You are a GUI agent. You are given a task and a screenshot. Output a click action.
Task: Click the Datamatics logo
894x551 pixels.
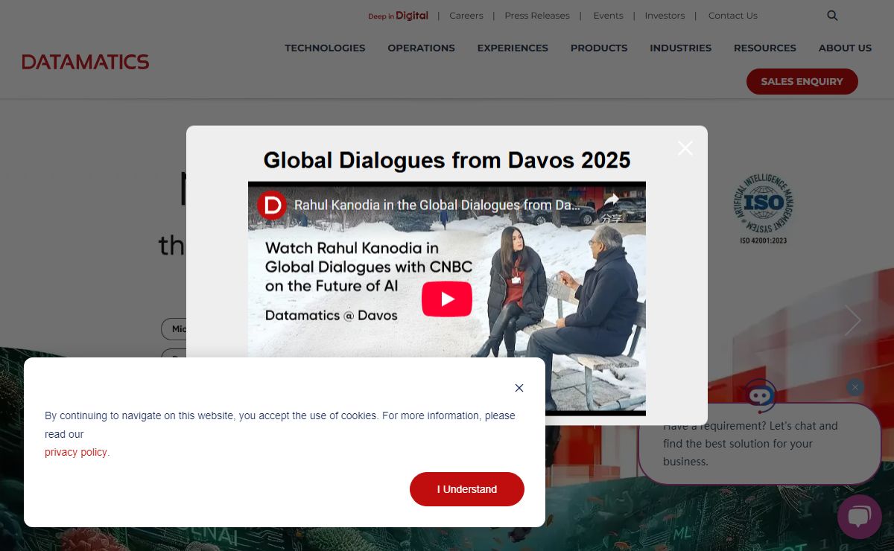tap(86, 62)
